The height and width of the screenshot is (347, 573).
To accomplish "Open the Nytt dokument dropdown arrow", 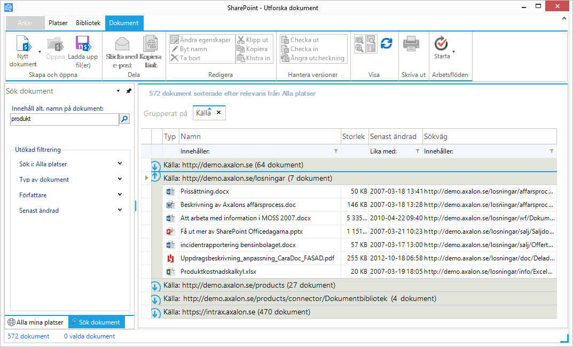I will (40, 52).
